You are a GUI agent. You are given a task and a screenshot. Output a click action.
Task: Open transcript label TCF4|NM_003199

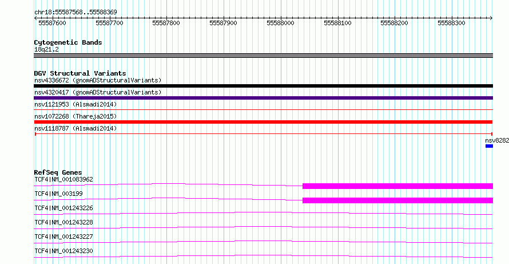[x=58, y=194]
